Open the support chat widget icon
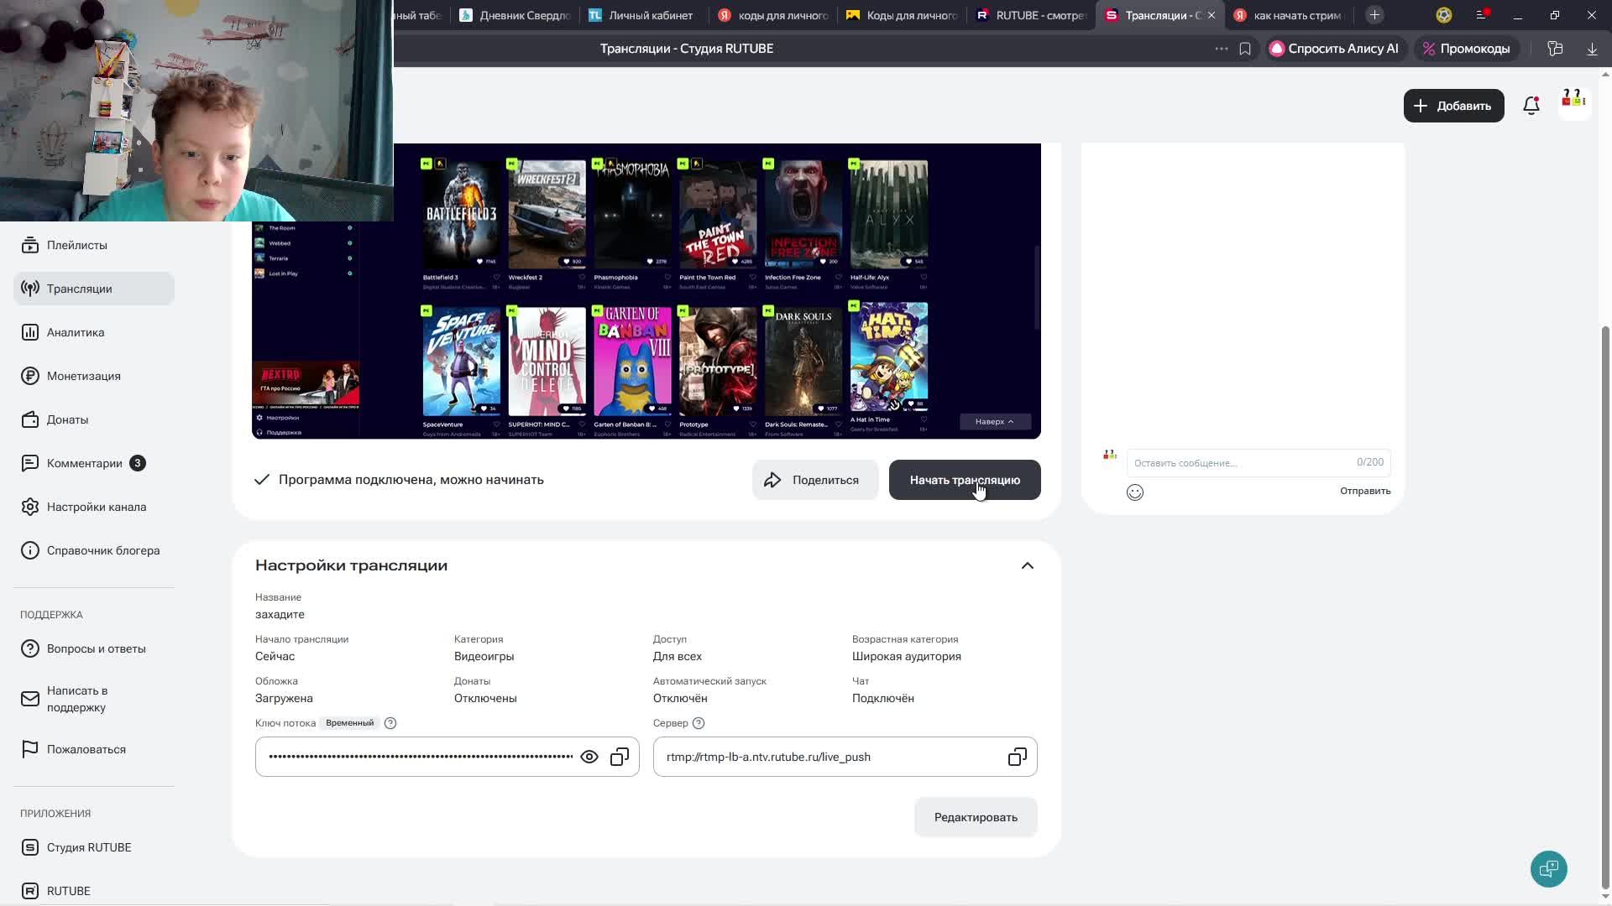Screen dimensions: 1612x906 1548,868
